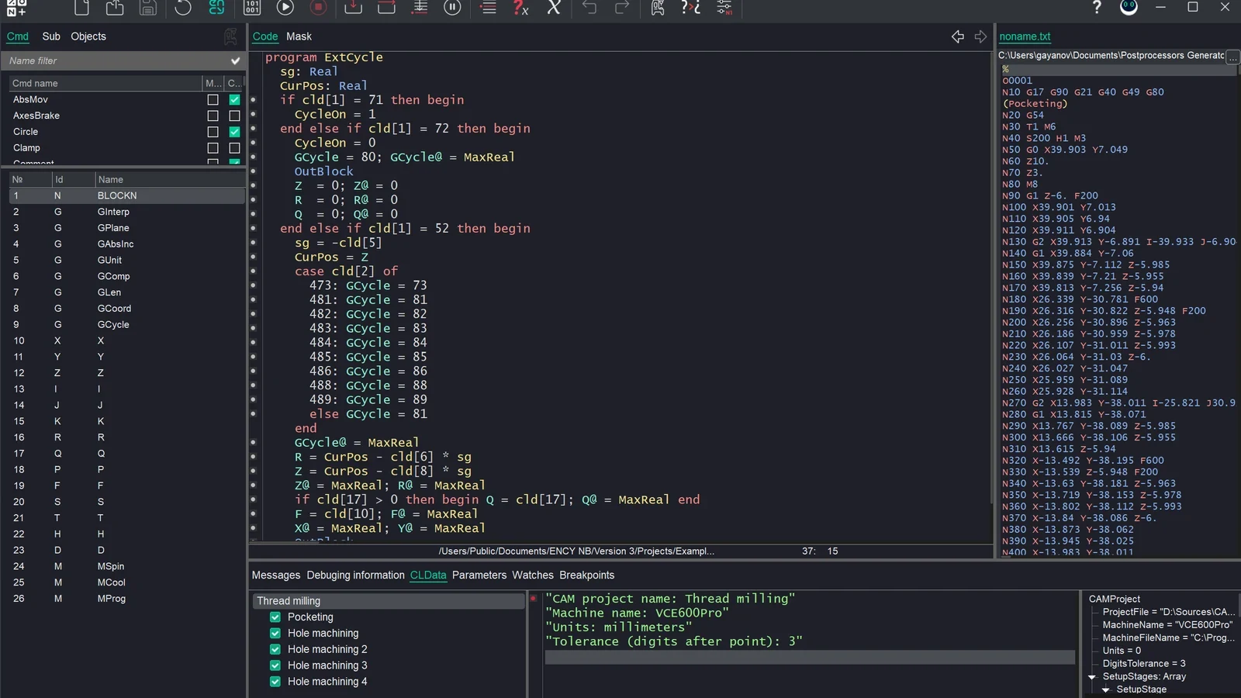
Task: Select the BLOCKN row in the register table
Action: click(x=126, y=196)
